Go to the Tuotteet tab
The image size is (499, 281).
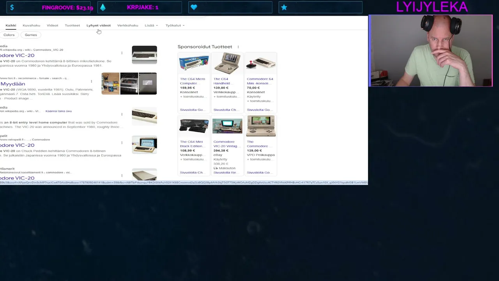tap(72, 25)
